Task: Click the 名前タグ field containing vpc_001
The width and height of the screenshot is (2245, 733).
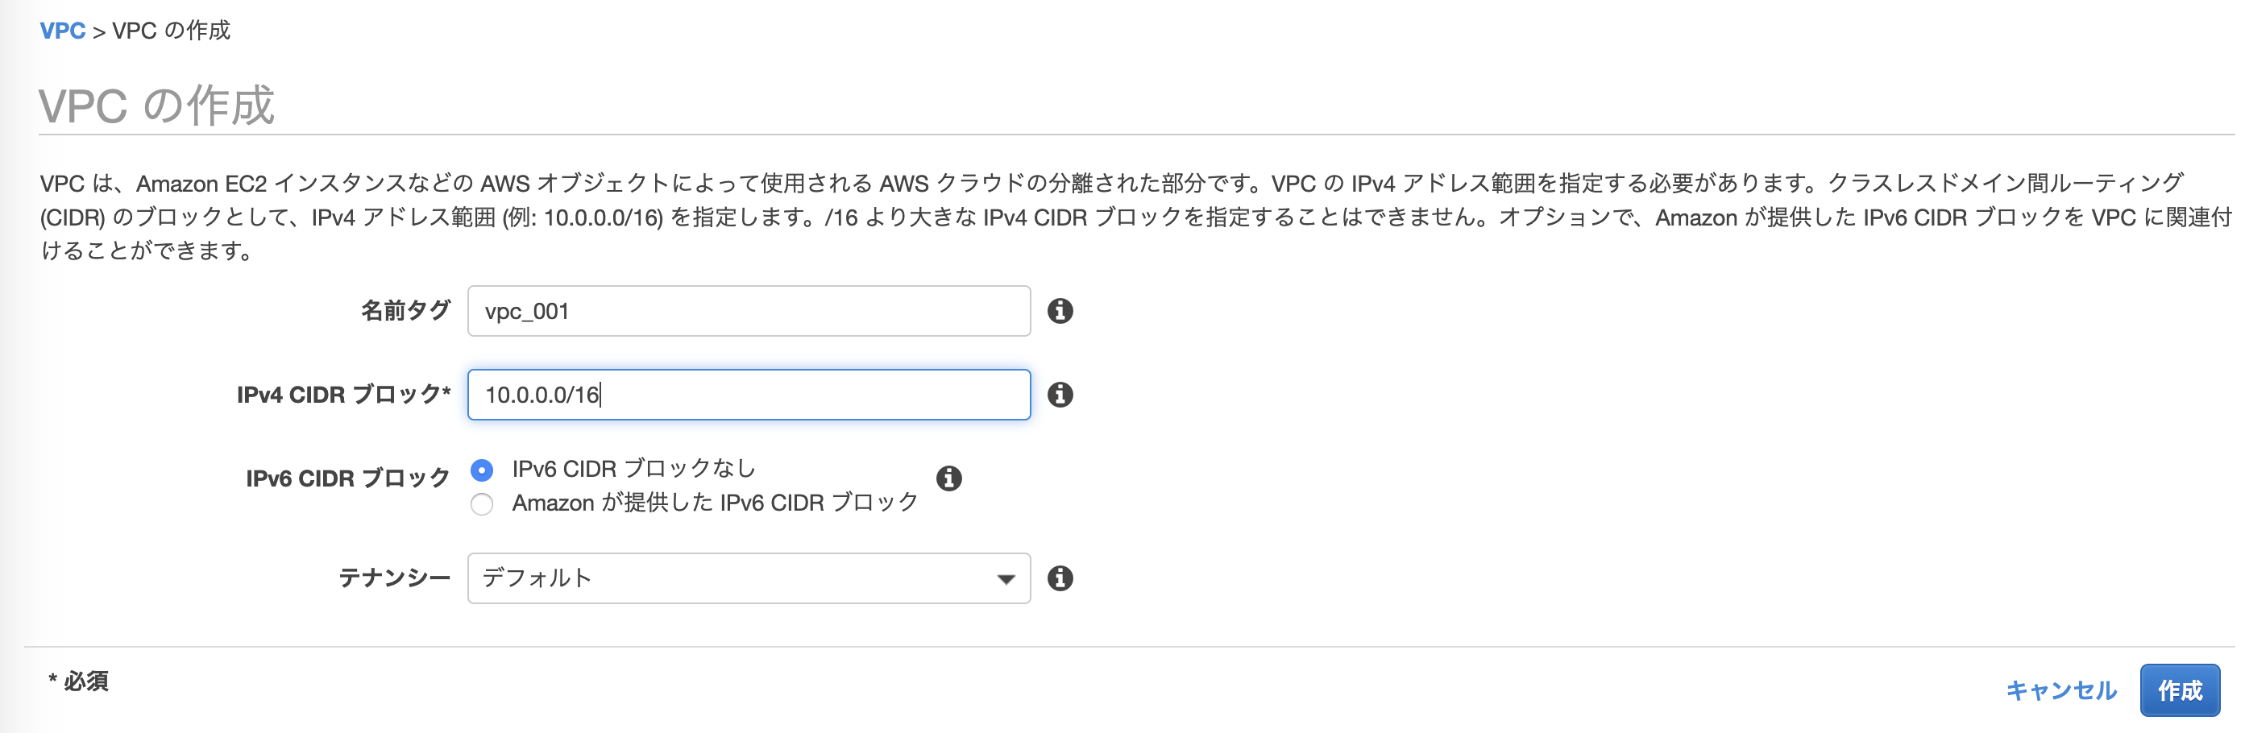Action: pyautogui.click(x=748, y=311)
